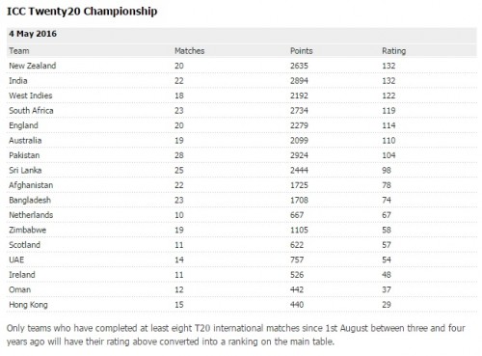Click the ICC Twenty20 Championship heading
Image resolution: width=482 pixels, height=356 pixels.
(82, 12)
